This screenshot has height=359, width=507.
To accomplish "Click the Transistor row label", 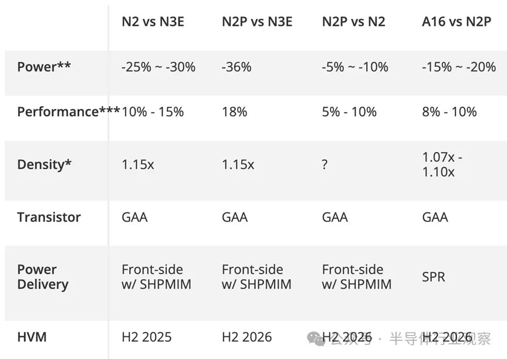I will [49, 217].
